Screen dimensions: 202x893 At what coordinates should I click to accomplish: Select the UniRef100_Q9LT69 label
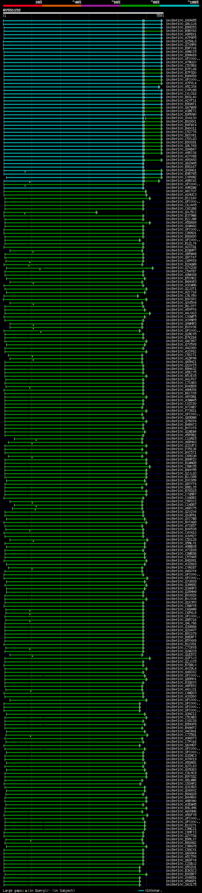[x=181, y=146]
